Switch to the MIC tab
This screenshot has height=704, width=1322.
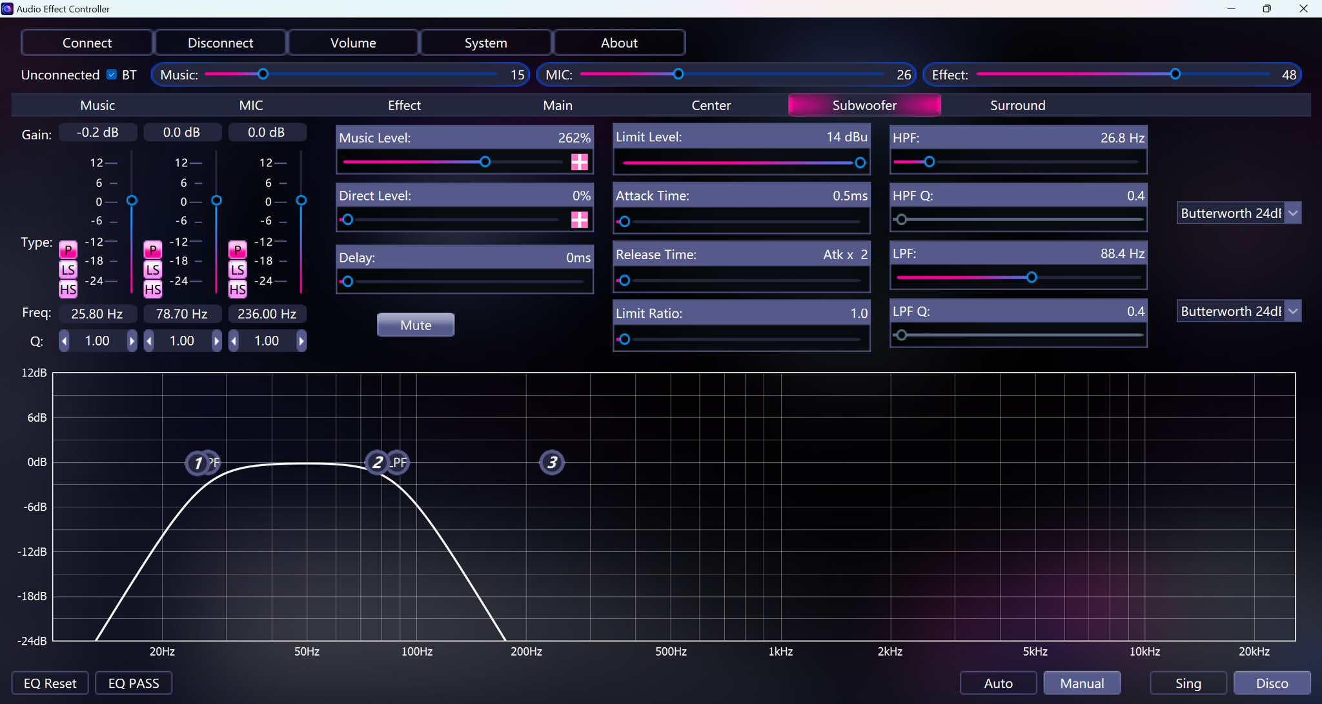coord(251,105)
